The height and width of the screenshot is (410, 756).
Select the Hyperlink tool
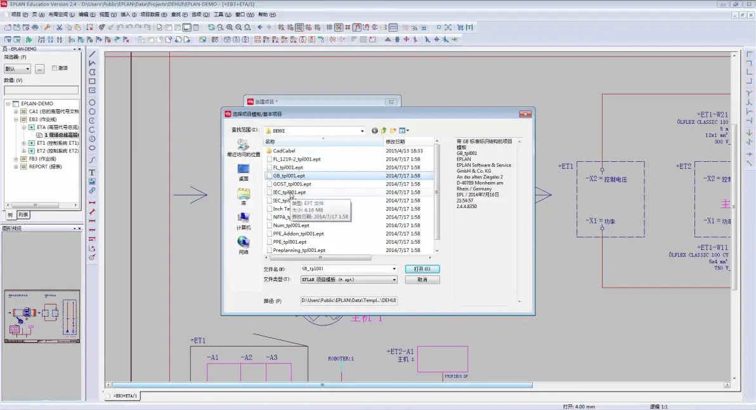92,190
